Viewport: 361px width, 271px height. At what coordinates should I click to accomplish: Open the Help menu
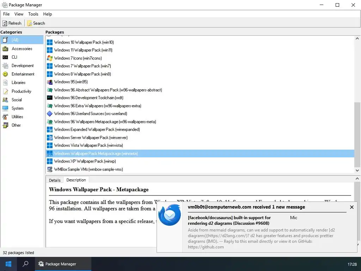(48, 14)
